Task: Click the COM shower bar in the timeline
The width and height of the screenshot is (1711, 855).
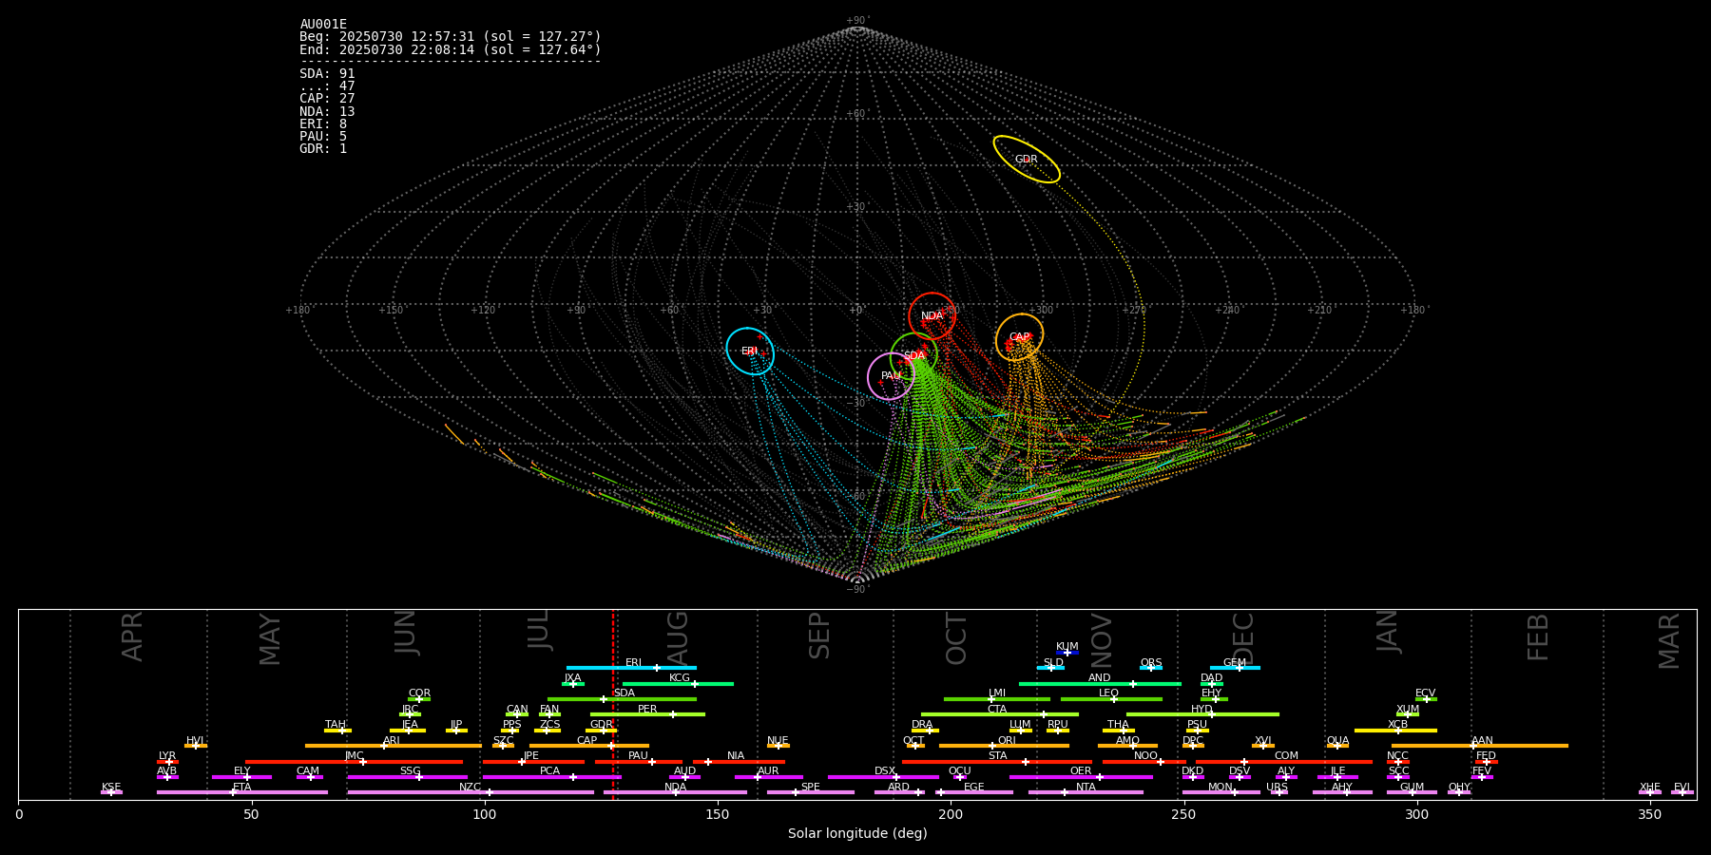Action: tap(1284, 761)
